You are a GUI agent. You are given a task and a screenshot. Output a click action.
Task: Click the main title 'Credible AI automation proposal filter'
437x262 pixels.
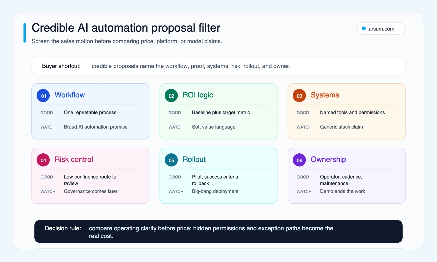[x=126, y=28]
